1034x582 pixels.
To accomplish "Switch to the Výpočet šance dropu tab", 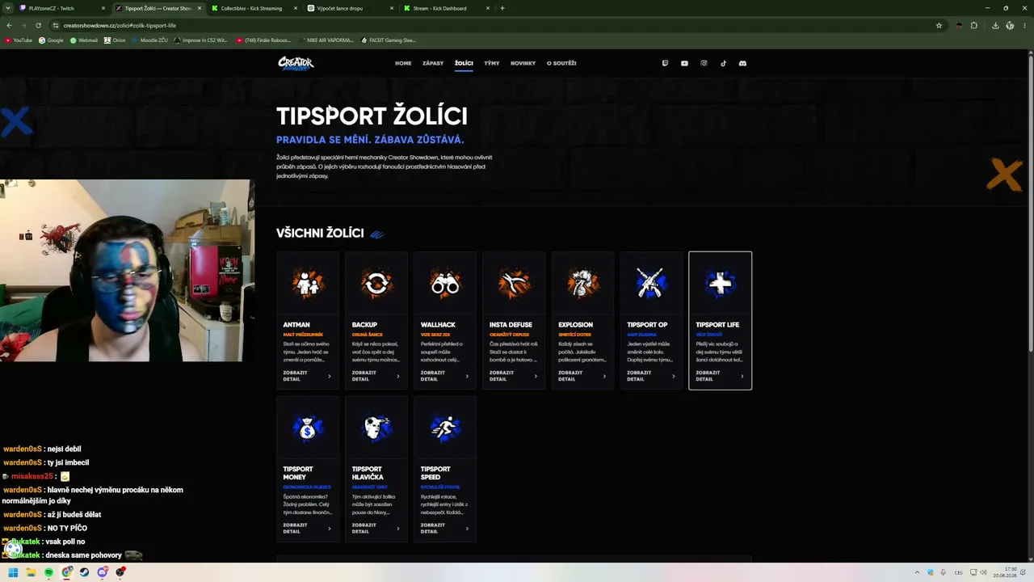I will [351, 8].
